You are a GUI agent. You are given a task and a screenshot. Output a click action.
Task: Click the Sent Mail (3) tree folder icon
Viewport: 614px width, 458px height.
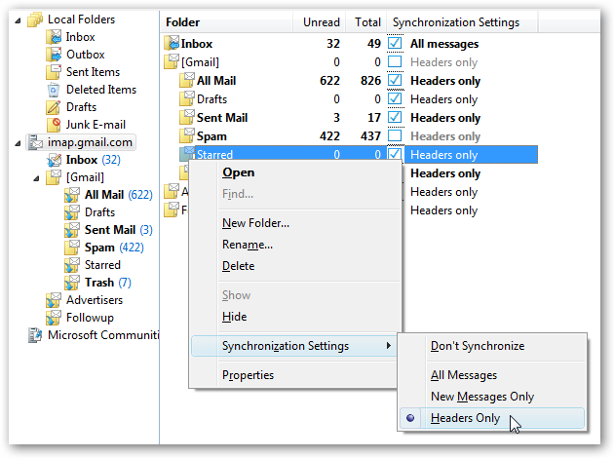tap(72, 230)
